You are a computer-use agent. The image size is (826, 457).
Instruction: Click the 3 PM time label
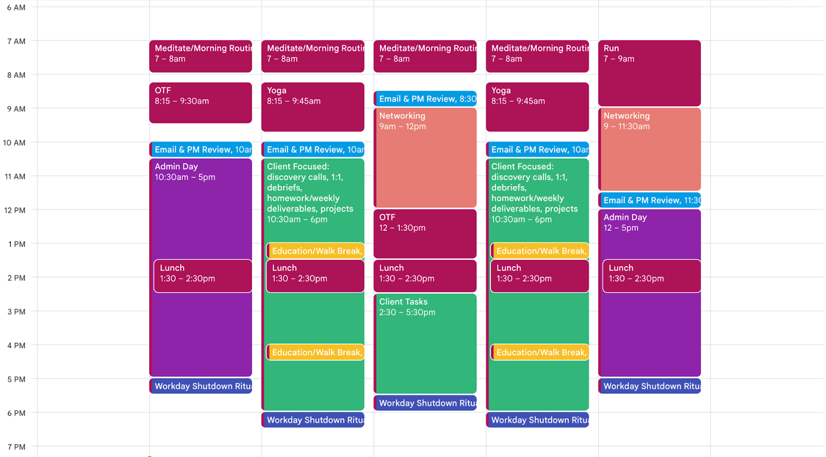tap(17, 312)
